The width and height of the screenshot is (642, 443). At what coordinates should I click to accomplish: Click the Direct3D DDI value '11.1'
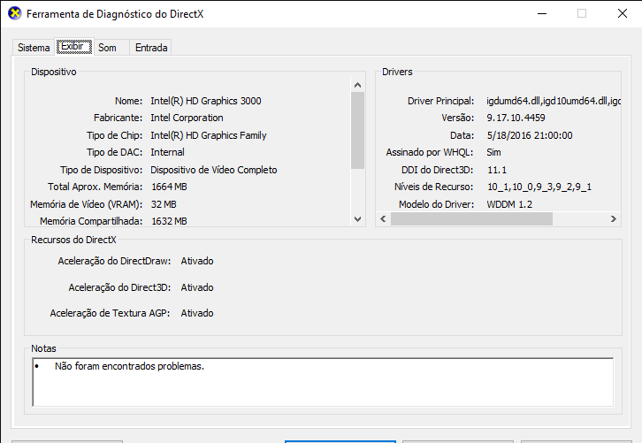(497, 170)
